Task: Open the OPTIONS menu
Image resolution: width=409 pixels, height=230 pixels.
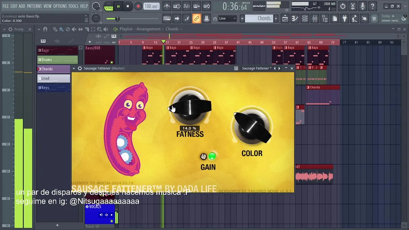Action: [x=60, y=6]
